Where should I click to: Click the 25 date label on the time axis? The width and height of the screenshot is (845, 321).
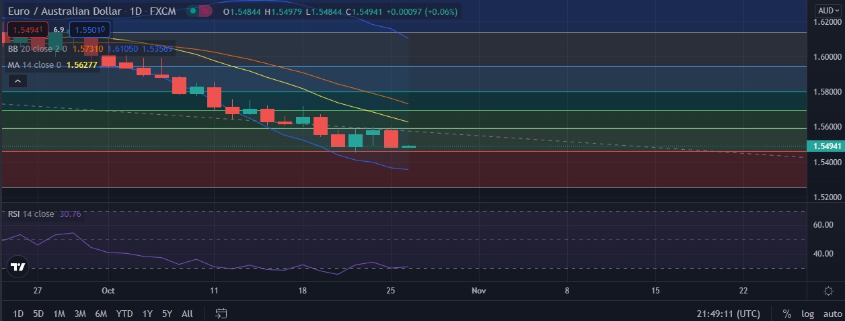[390, 291]
